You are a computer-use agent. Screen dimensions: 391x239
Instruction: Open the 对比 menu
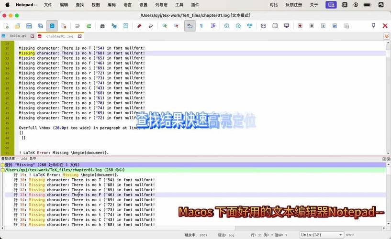click(274, 5)
